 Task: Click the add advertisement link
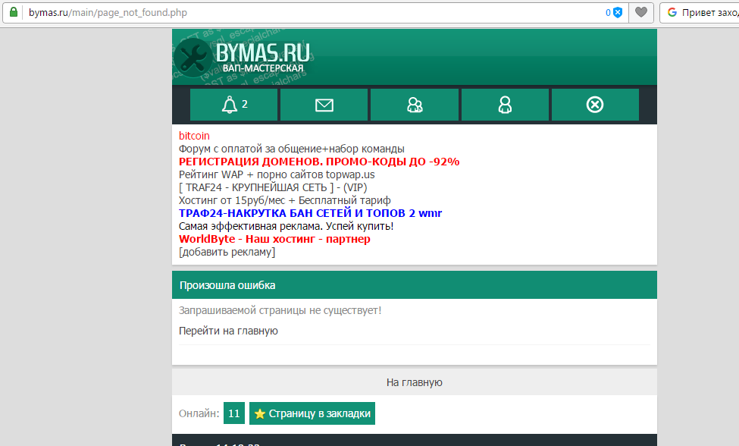[227, 252]
